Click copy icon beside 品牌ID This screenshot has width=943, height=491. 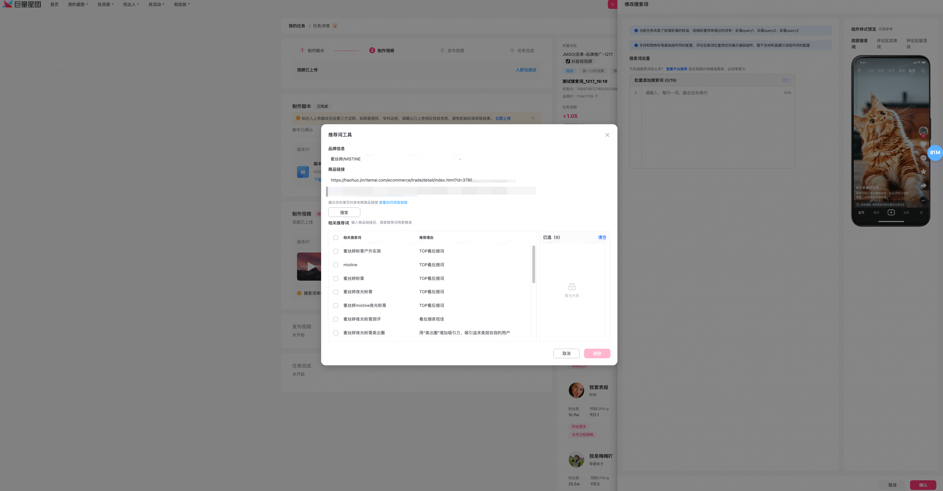click(x=596, y=96)
